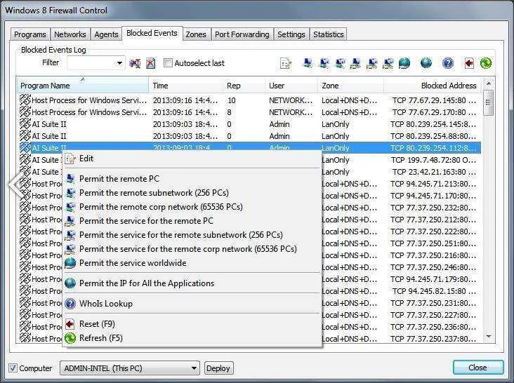Switch to the Zones tab
Viewport: 514px width, 383px height.
[x=196, y=34]
